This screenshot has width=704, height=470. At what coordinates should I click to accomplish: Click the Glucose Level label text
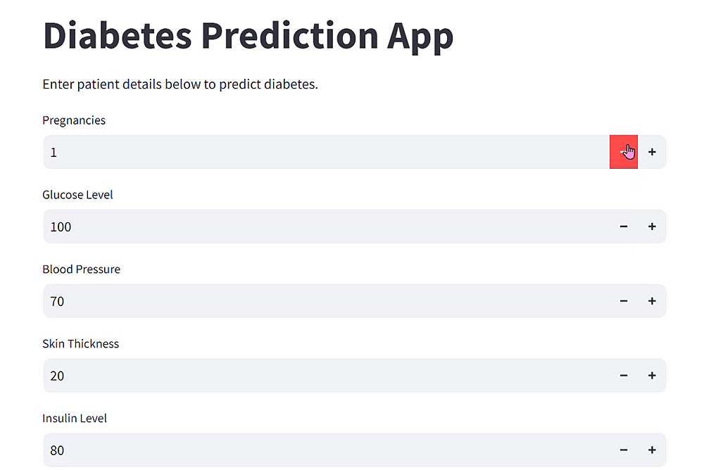[x=77, y=195]
